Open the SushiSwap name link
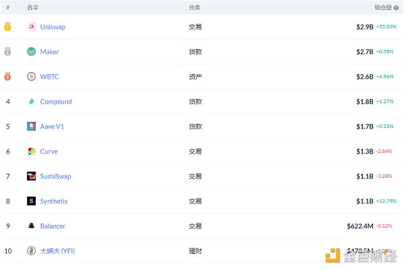The width and height of the screenshot is (404, 270). 55,176
